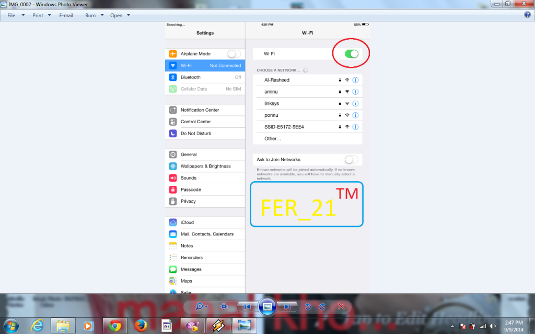
Task: Rotate the photo clockwise
Action: [x=322, y=307]
